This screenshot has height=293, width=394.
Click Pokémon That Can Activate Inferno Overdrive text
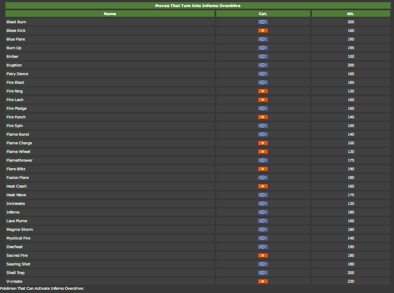(42, 289)
